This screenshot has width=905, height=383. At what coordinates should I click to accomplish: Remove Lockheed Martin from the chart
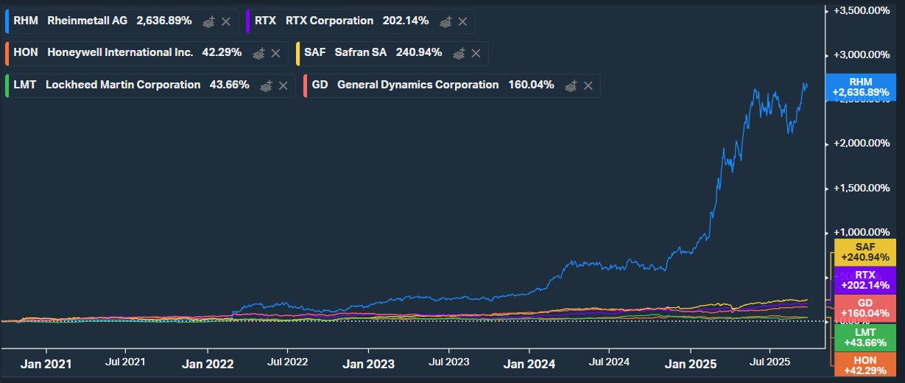[x=283, y=85]
